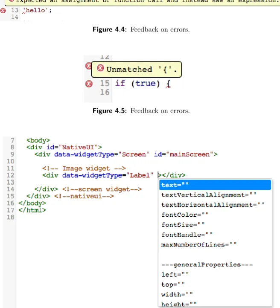Click the 'Unmatched {' error tooltip text
The height and width of the screenshot is (308, 280).
(x=142, y=70)
